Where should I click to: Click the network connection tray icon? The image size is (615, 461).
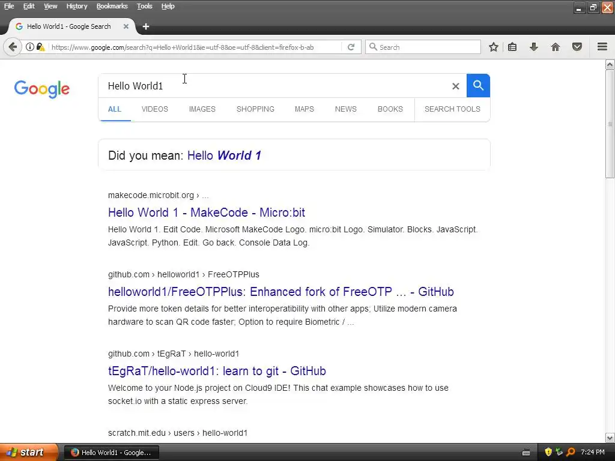559,453
